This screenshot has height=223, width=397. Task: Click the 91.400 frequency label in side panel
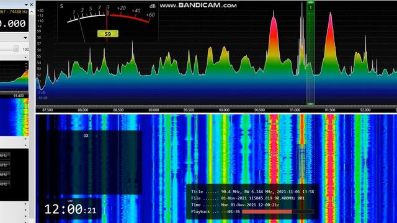pos(18,96)
